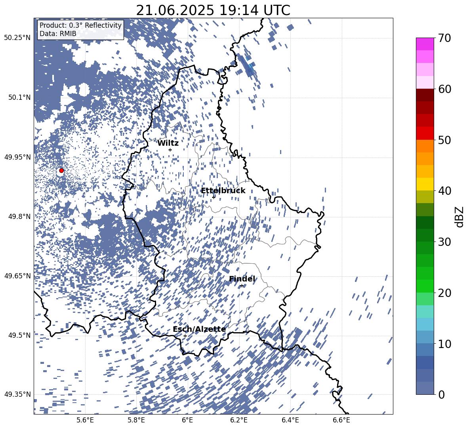This screenshot has width=469, height=428.
Task: Click the 49.95°N latitude label
Action: click(18, 157)
